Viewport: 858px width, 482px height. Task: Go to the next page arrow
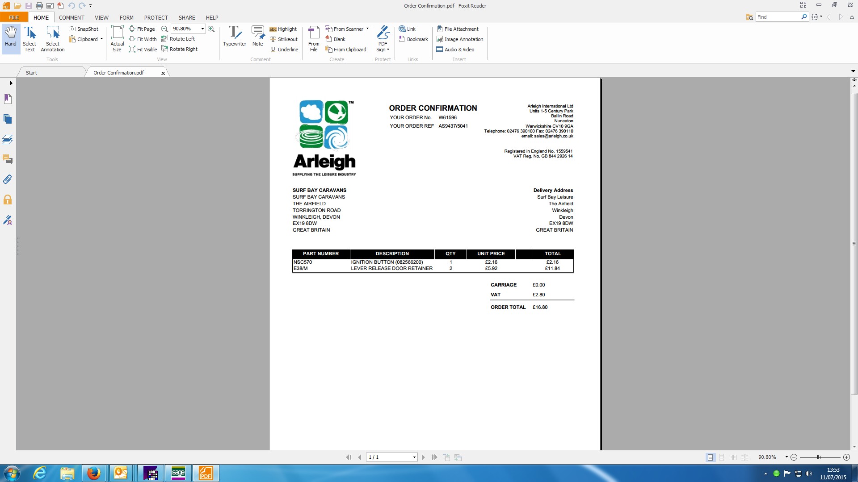click(x=423, y=457)
